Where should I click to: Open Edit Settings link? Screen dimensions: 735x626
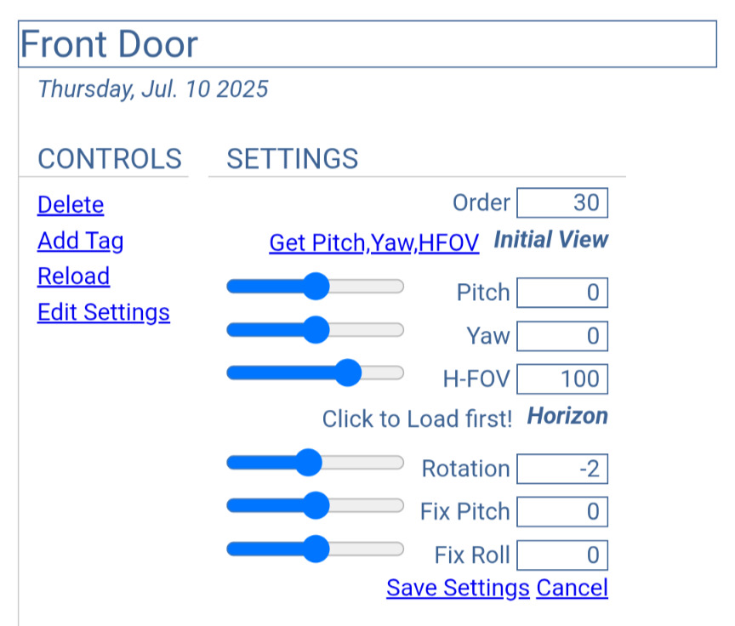pos(104,312)
